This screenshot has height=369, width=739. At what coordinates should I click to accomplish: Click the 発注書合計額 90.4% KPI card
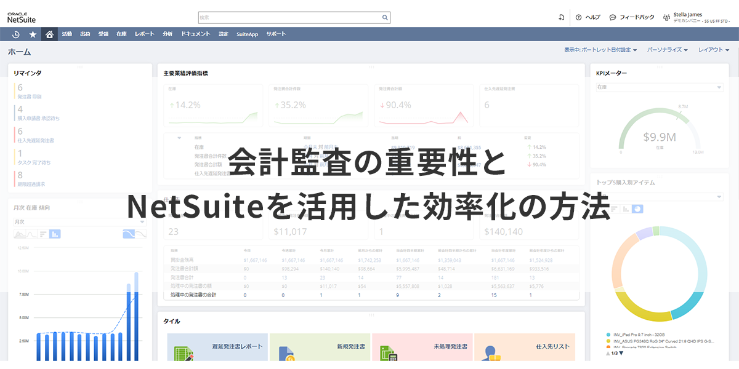(x=424, y=105)
